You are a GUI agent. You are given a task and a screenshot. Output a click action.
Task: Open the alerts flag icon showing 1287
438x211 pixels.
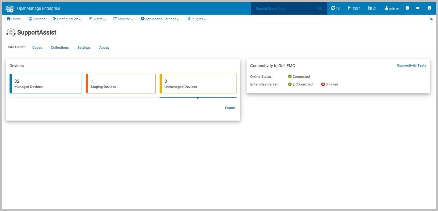354,8
